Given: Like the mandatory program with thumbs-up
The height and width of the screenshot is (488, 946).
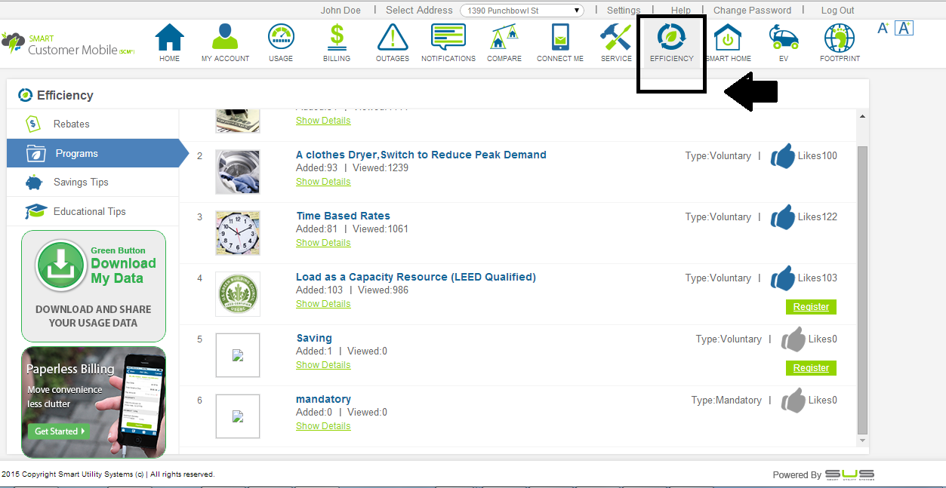Looking at the screenshot, I should coord(793,401).
